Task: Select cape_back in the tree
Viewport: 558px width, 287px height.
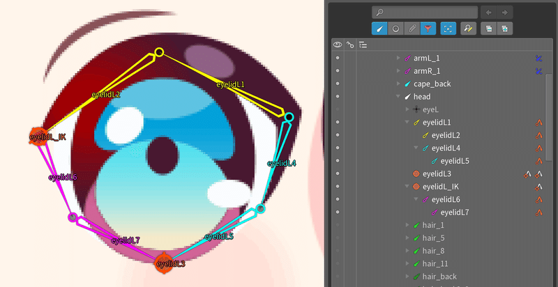Action: pyautogui.click(x=432, y=84)
